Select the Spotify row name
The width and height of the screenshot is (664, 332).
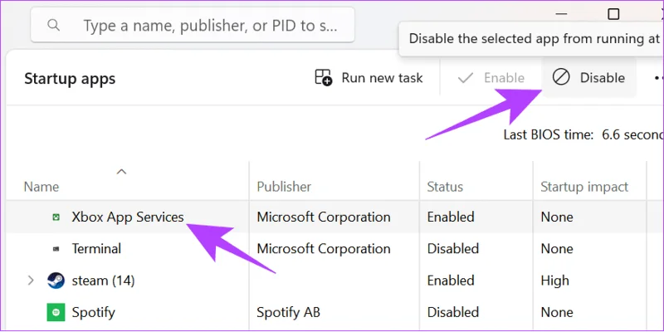94,313
